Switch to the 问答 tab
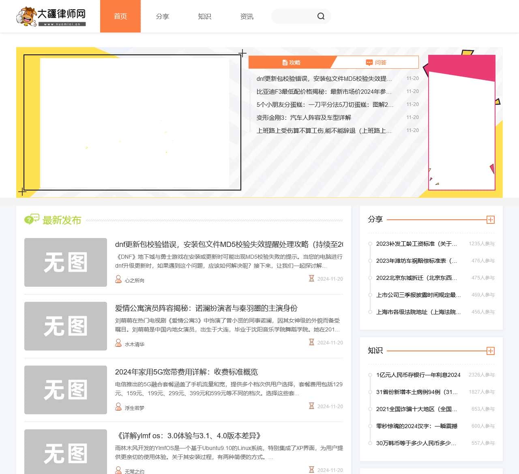Screen dimensions: 519x474 [x=376, y=63]
